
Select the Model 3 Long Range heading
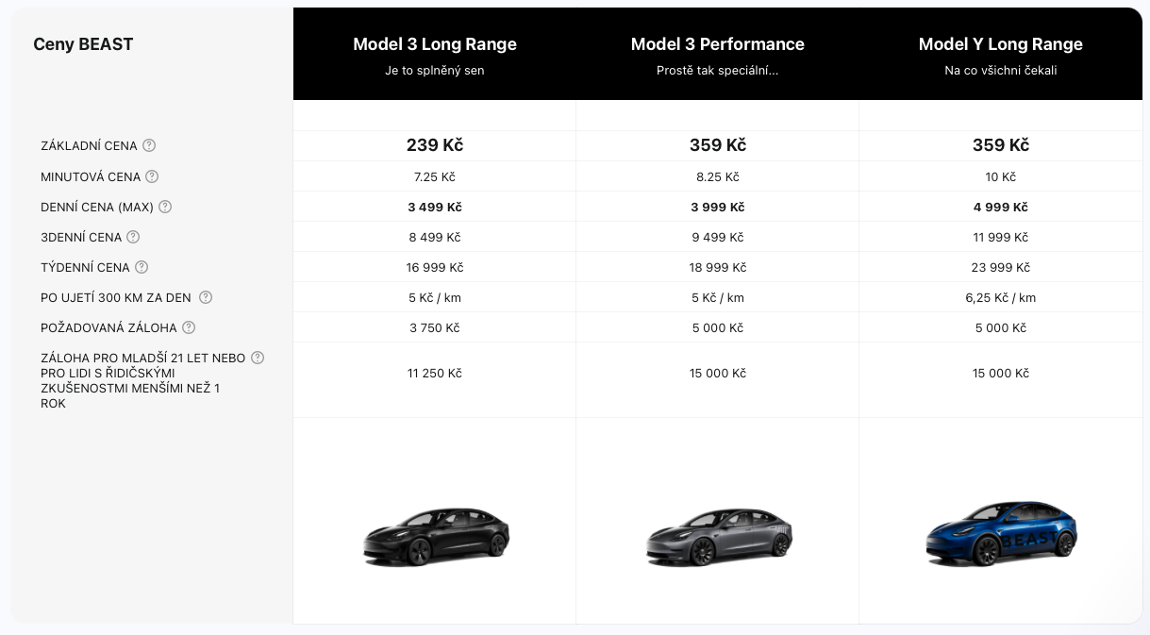435,44
